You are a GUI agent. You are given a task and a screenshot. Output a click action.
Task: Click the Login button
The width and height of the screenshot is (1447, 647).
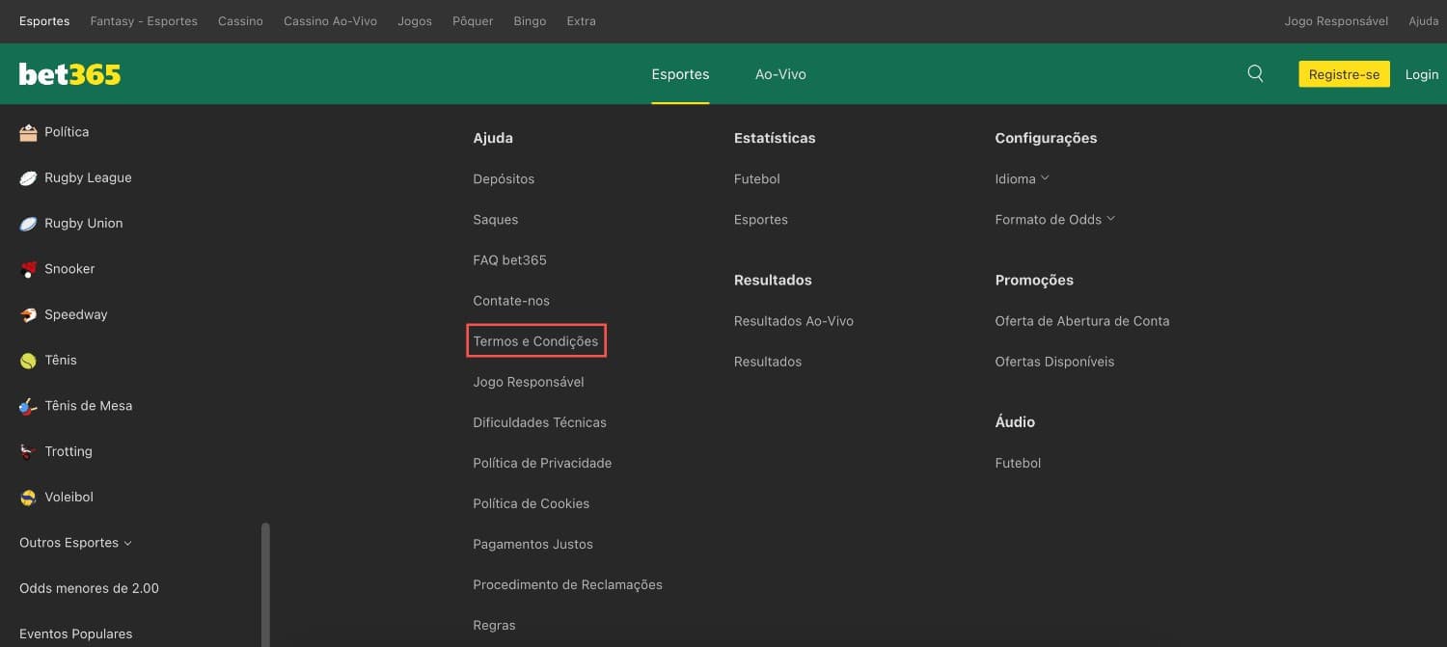pos(1422,74)
